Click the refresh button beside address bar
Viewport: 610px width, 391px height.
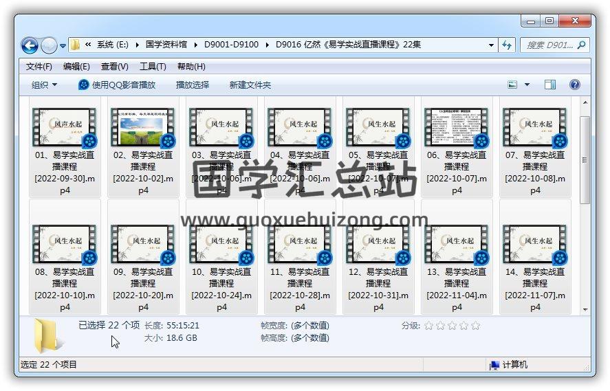[x=508, y=45]
